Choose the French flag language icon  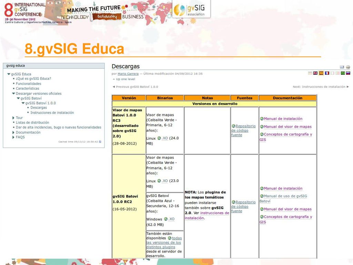click(327, 73)
